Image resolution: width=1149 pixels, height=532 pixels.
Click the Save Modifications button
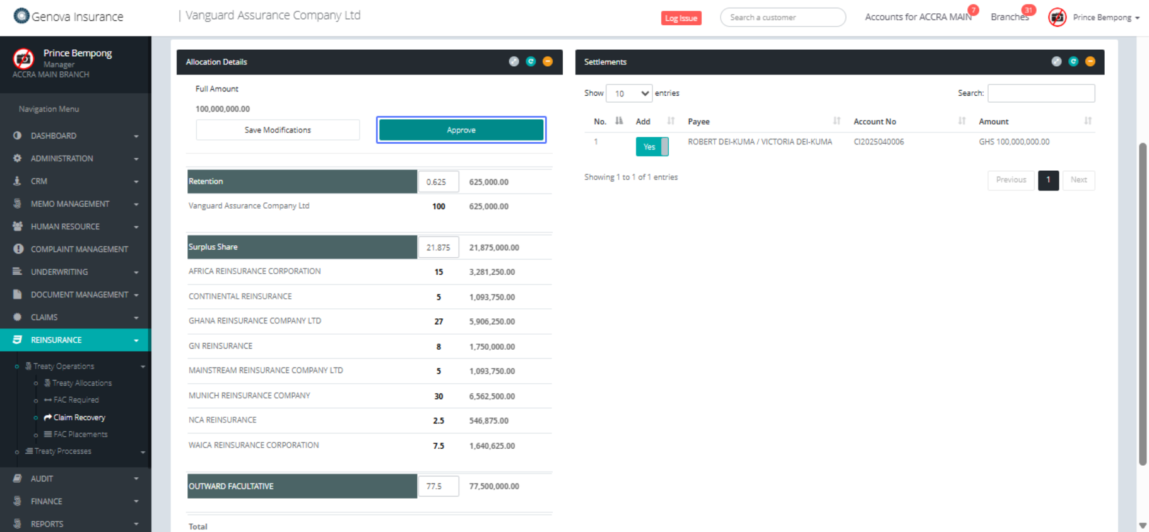(278, 130)
